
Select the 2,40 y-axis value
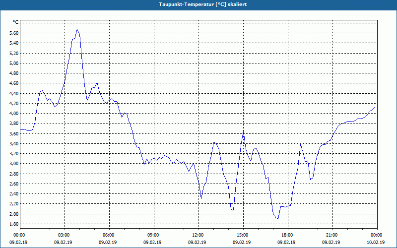click(14, 194)
